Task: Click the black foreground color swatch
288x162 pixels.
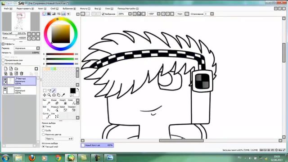Action: click(73, 90)
